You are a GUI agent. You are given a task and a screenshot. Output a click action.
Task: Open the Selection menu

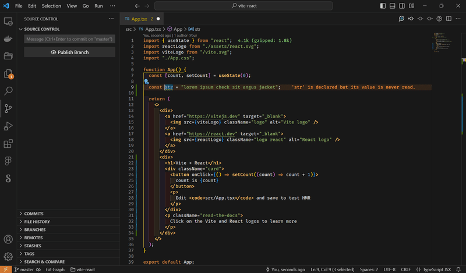click(51, 6)
